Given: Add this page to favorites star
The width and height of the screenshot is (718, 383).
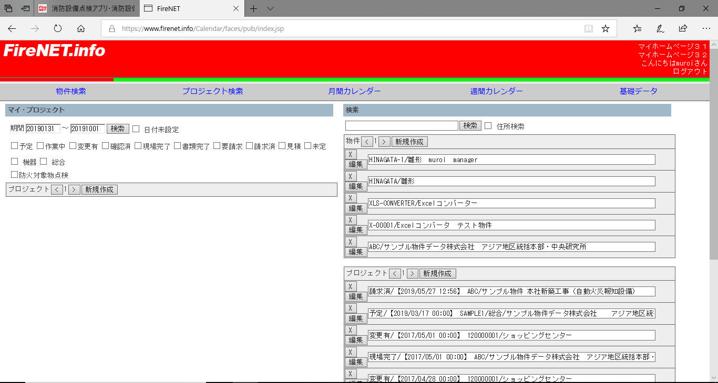Looking at the screenshot, I should coord(606,28).
